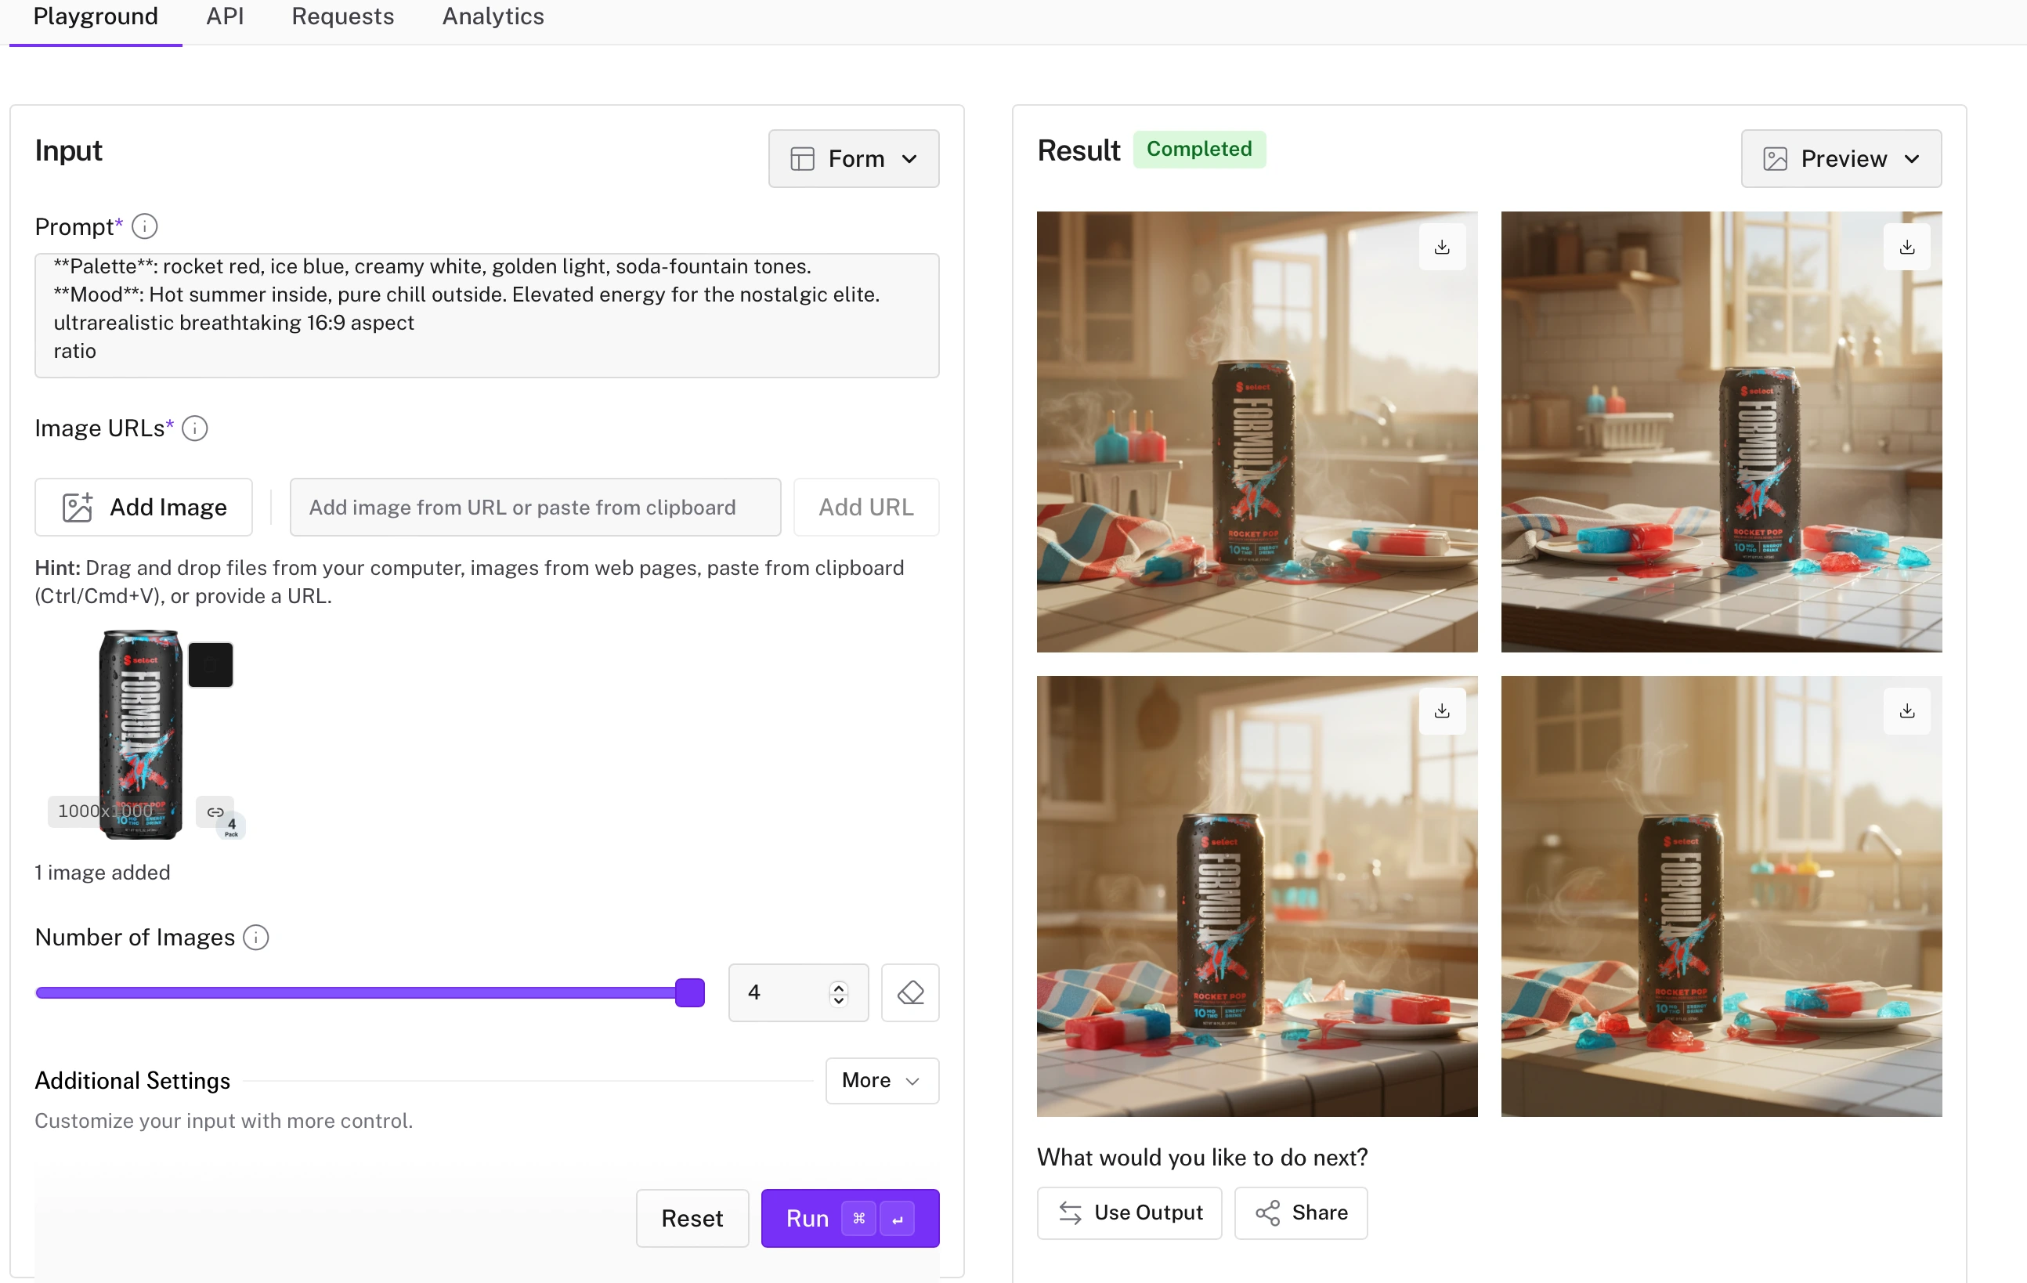Click the Number of Images slider handle

click(x=689, y=992)
